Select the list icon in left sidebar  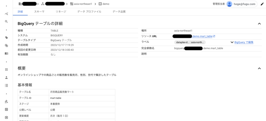tap(6, 85)
